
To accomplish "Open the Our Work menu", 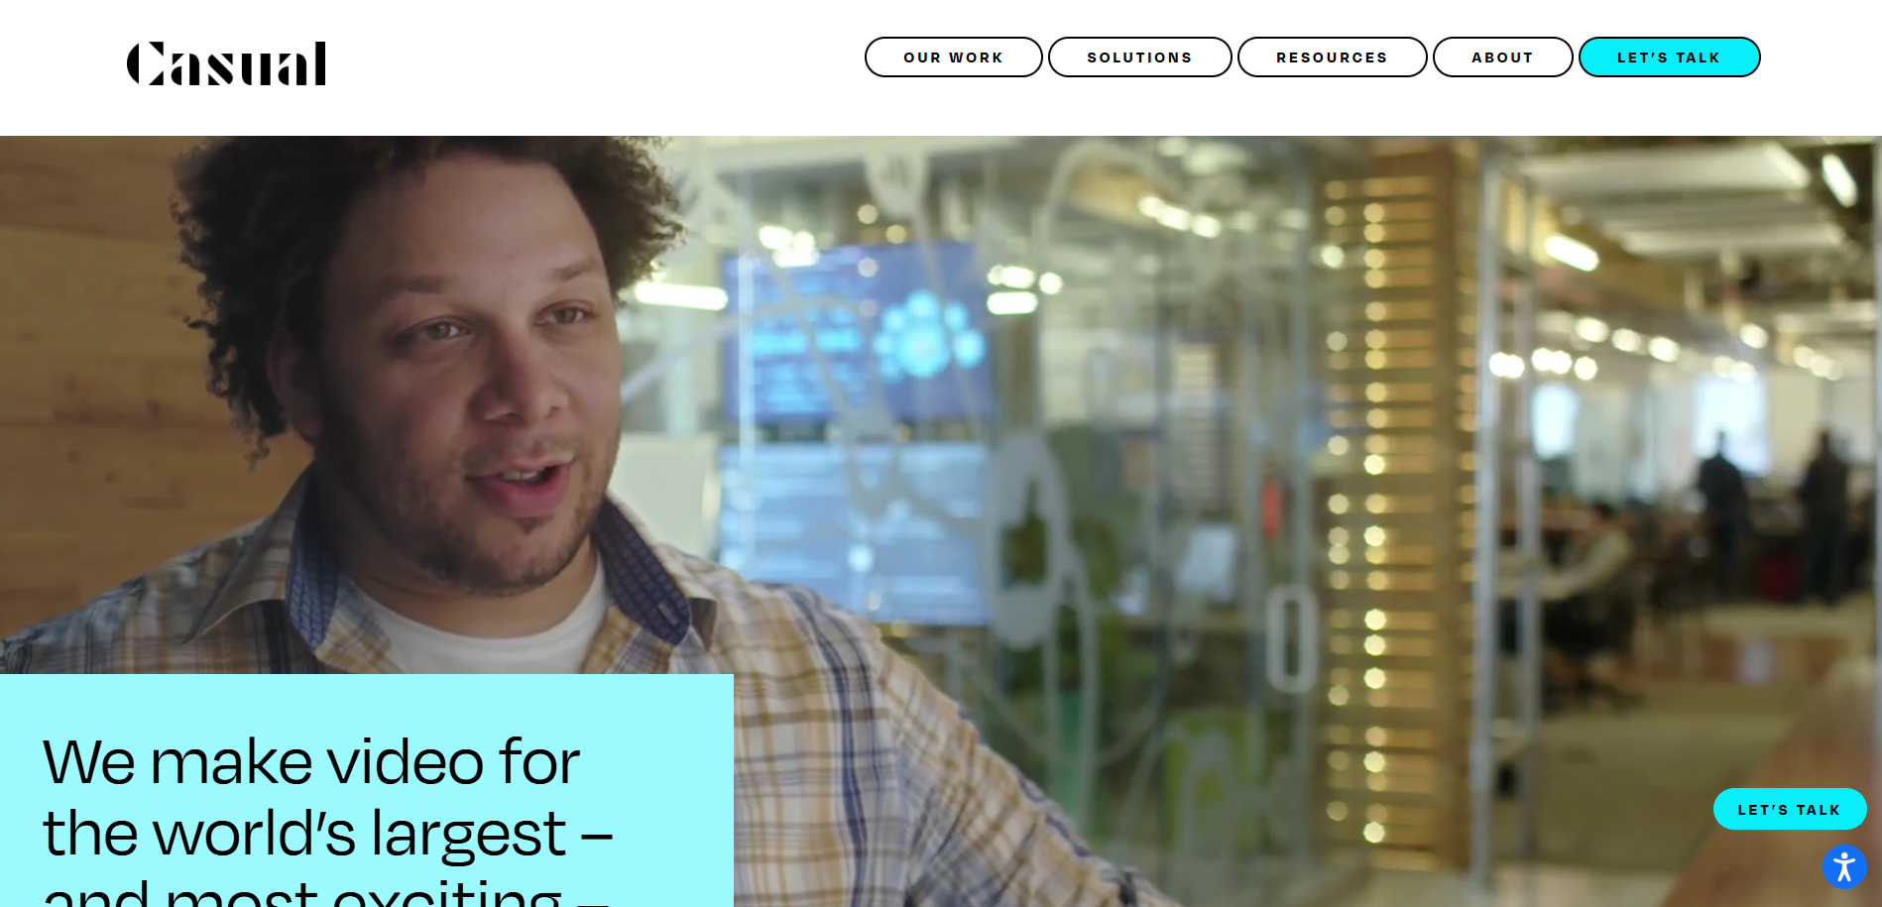I will tap(953, 57).
